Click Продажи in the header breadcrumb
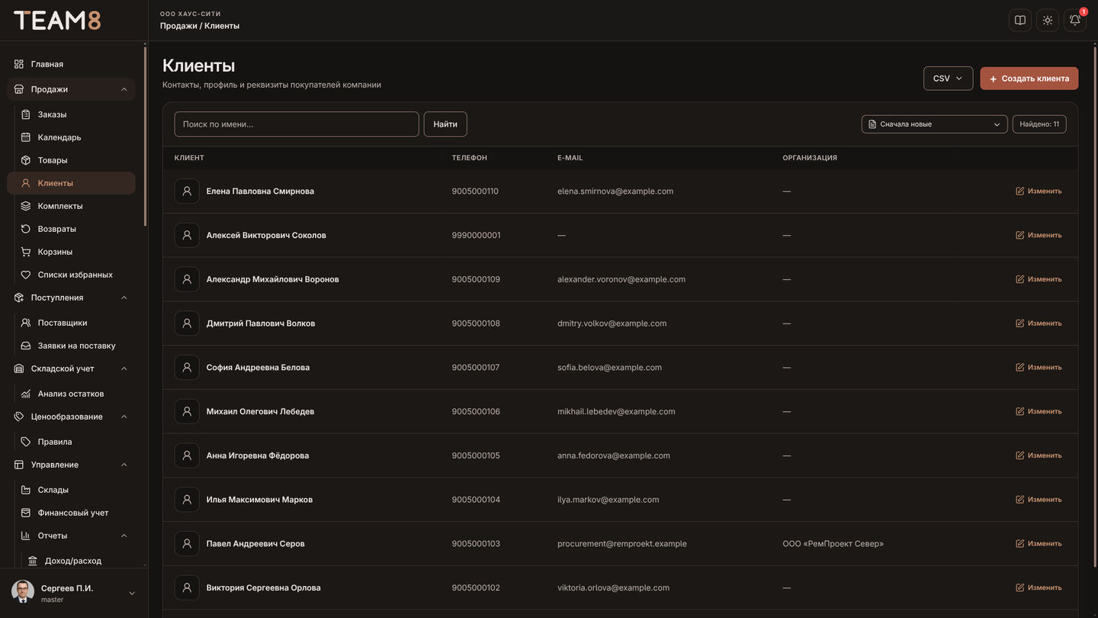 pyautogui.click(x=178, y=26)
